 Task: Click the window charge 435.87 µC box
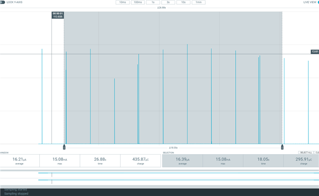click(141, 161)
